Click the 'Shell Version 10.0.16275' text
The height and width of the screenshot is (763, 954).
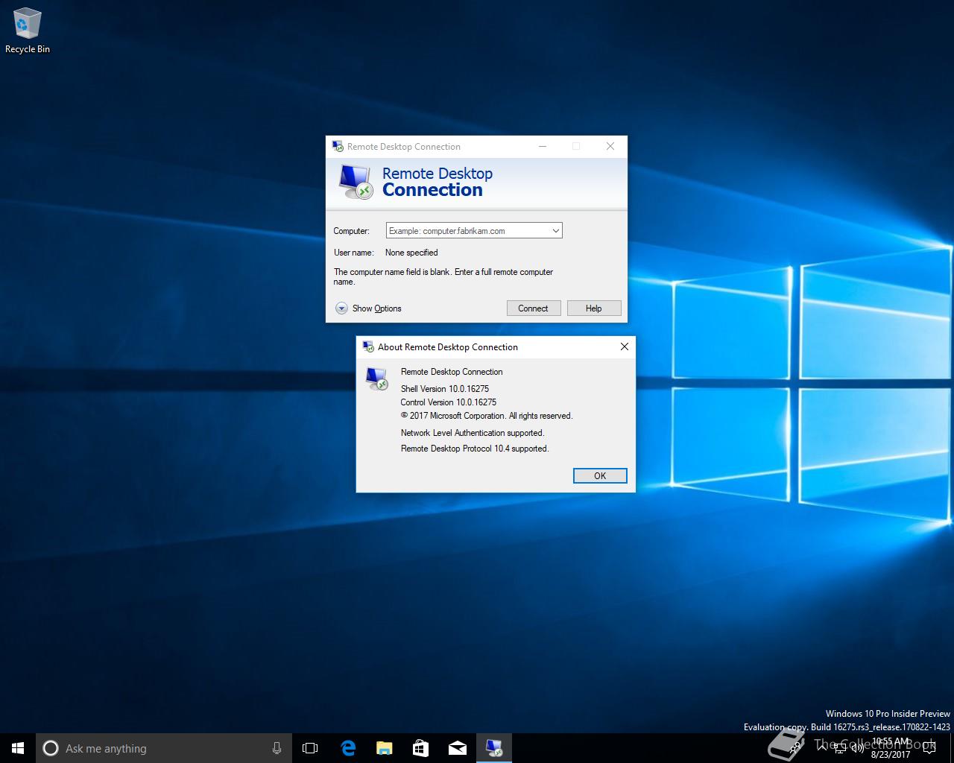coord(445,389)
